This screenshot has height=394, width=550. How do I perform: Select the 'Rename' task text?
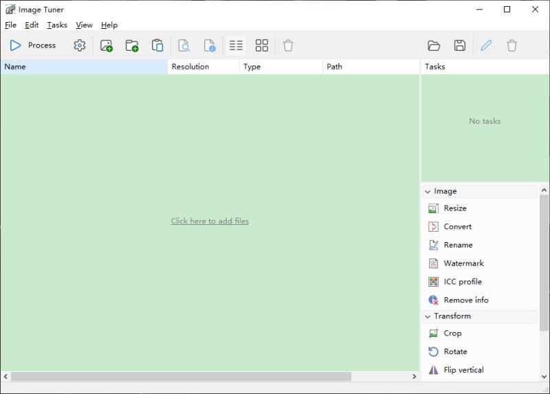(458, 245)
